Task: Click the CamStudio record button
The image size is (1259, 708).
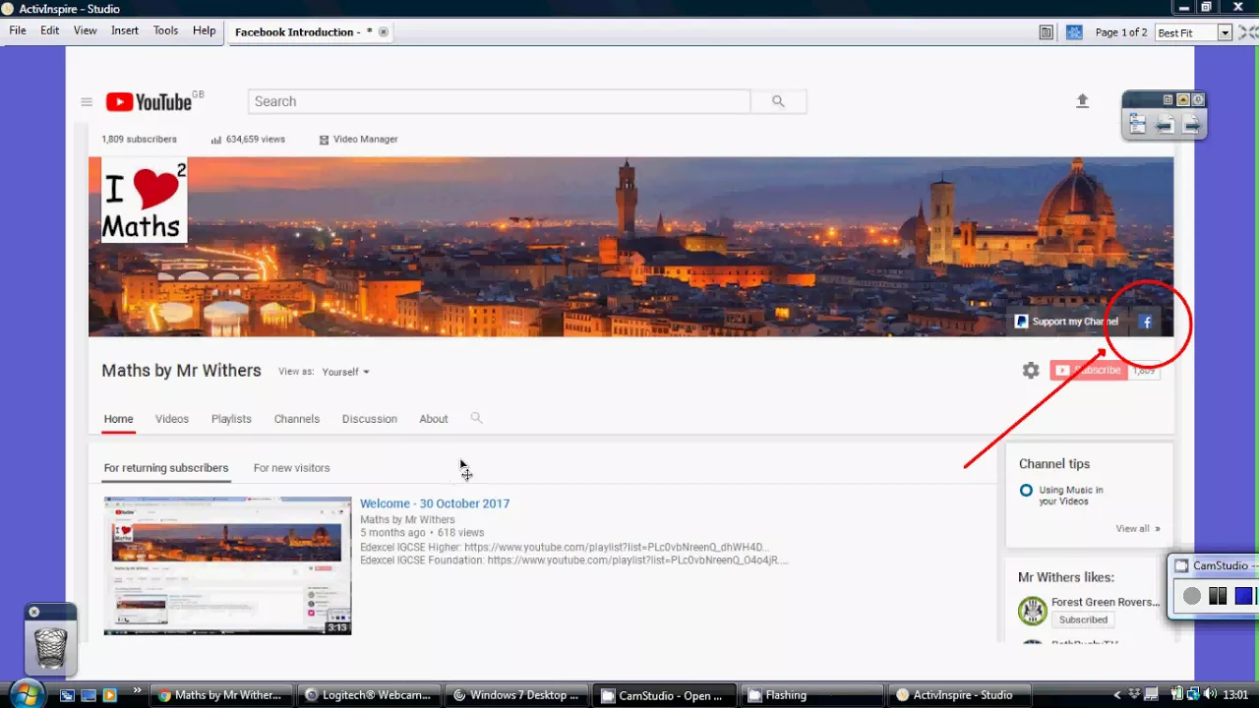Action: tap(1192, 596)
